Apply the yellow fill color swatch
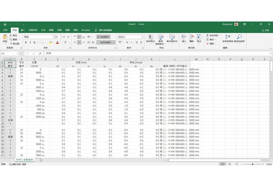Viewport: 273px width, 187px height. click(51, 42)
